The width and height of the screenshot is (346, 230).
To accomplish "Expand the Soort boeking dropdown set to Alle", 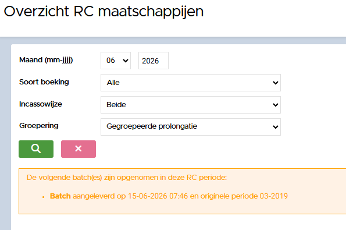I will click(191, 83).
